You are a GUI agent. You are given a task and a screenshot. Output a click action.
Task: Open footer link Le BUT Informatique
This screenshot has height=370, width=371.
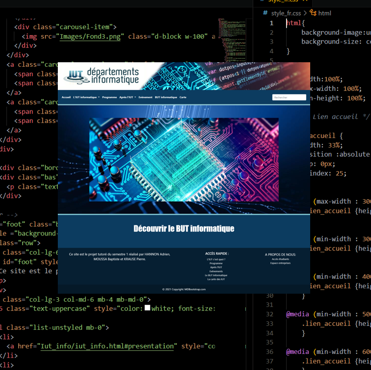(x=216, y=275)
